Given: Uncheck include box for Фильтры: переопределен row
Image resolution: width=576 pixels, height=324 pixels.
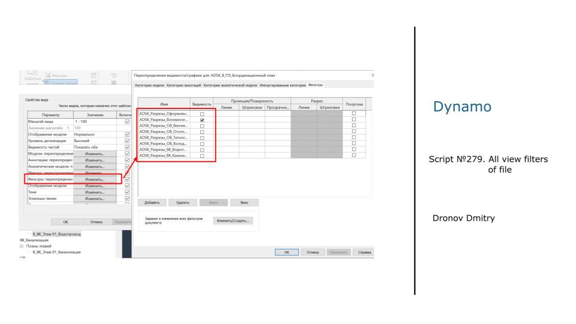Looking at the screenshot, I should pyautogui.click(x=127, y=180).
